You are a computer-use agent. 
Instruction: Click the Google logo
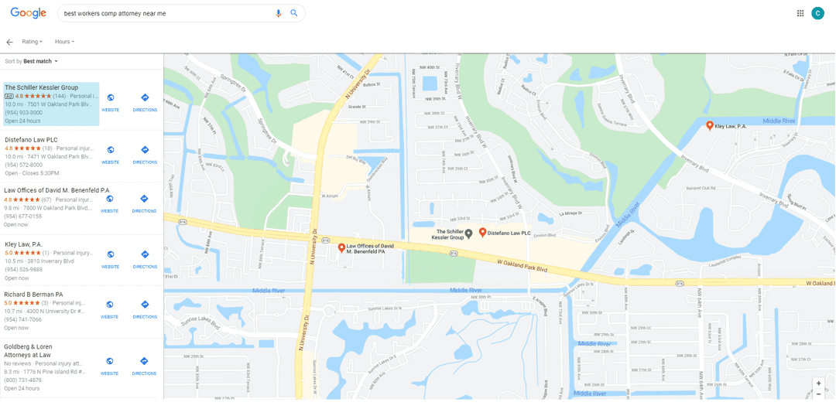click(x=29, y=13)
